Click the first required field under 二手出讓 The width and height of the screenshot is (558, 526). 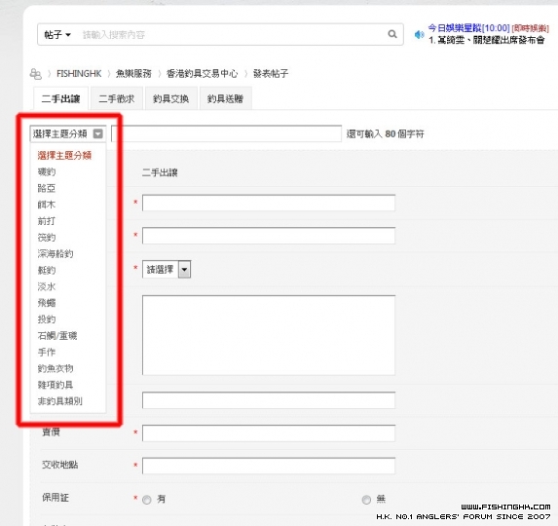pos(269,203)
